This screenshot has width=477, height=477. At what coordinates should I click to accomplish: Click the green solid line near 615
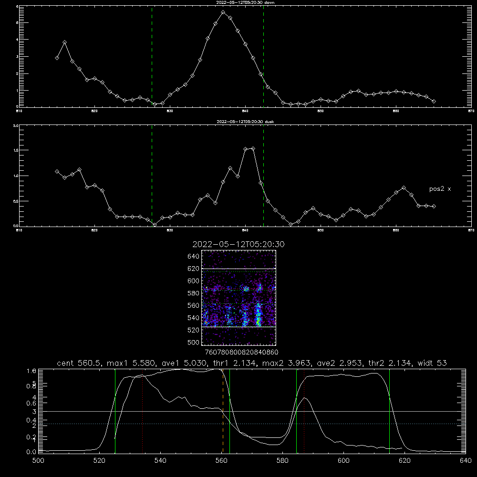coord(389,411)
